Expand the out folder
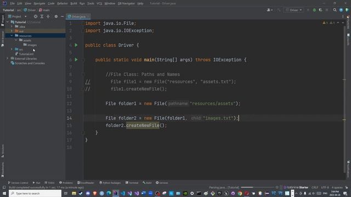The image size is (351, 197). [x=12, y=31]
